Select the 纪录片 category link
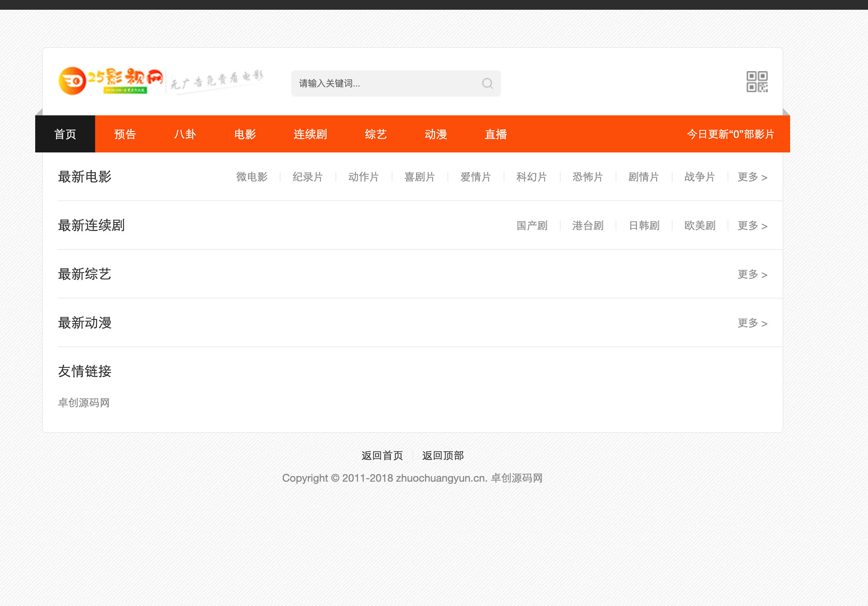 tap(308, 177)
